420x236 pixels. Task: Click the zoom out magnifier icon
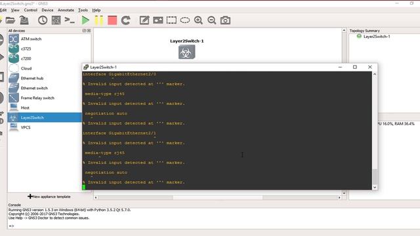[212, 20]
